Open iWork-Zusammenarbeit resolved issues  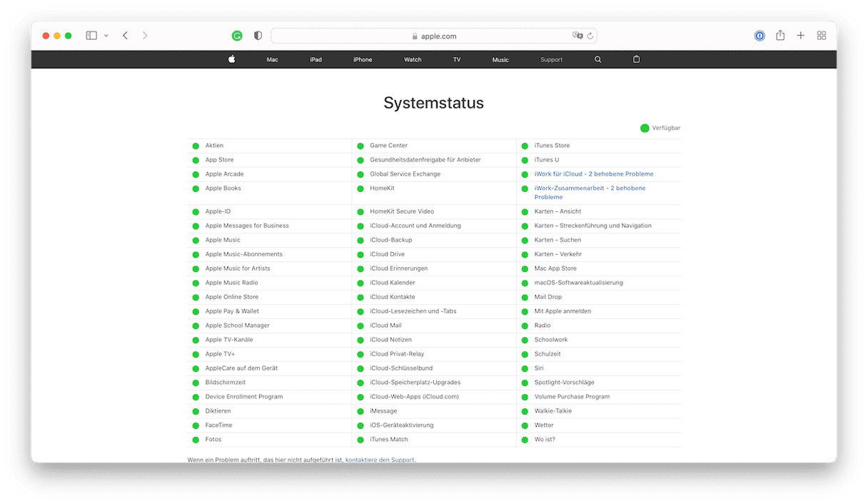click(x=590, y=193)
